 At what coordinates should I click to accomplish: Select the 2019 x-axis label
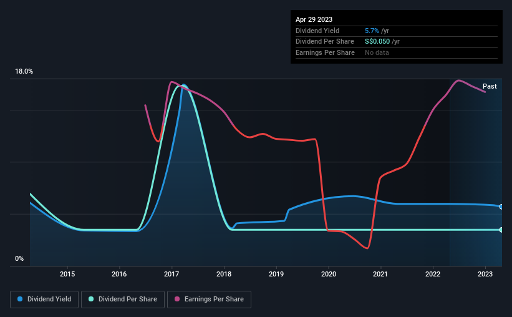pos(276,274)
